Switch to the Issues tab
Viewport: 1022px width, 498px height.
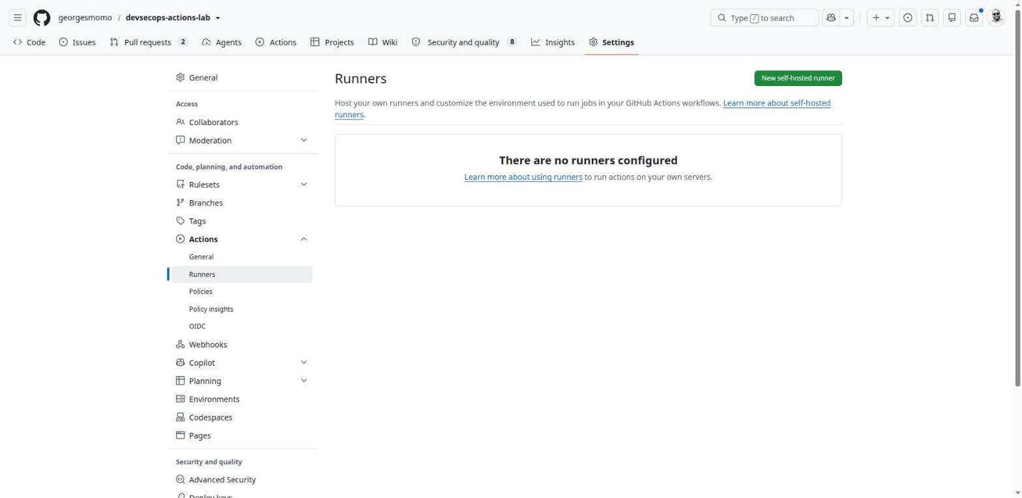(x=77, y=42)
